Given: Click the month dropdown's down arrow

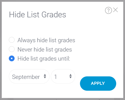Looking at the screenshot, I should [45, 78].
